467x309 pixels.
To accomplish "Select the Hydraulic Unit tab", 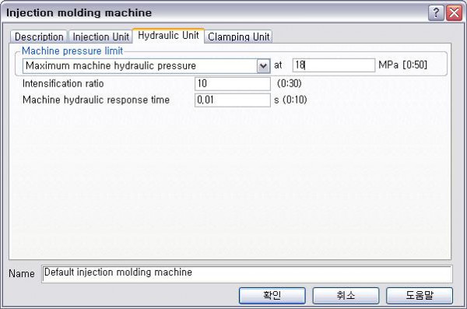I will click(x=168, y=36).
